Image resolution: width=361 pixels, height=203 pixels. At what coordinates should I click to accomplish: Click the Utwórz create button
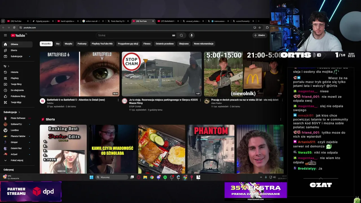pyautogui.click(x=259, y=35)
